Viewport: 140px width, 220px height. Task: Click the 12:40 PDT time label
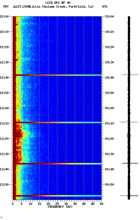[4, 78]
